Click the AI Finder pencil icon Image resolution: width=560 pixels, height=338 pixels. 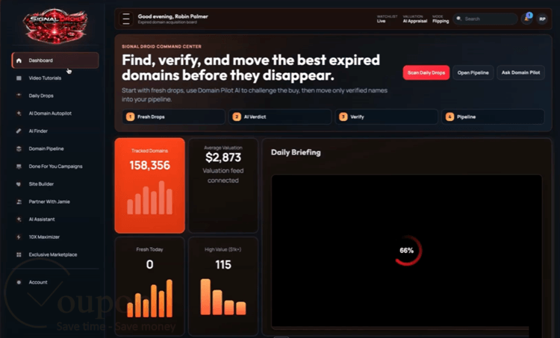(x=19, y=131)
